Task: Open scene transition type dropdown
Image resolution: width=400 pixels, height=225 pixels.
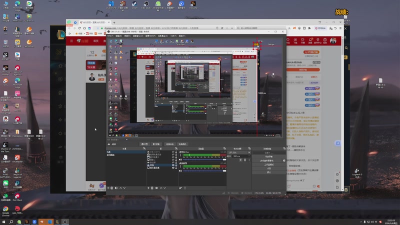Action: pyautogui.click(x=239, y=152)
